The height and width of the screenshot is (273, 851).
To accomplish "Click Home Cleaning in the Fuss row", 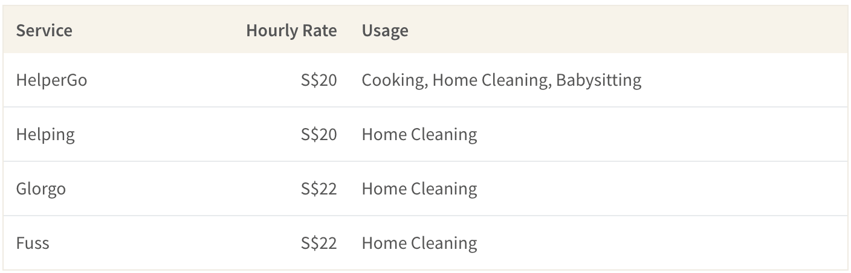I will coord(419,243).
